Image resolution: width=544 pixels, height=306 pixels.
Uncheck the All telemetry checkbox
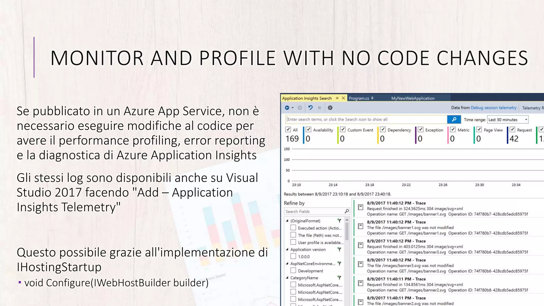click(x=288, y=129)
